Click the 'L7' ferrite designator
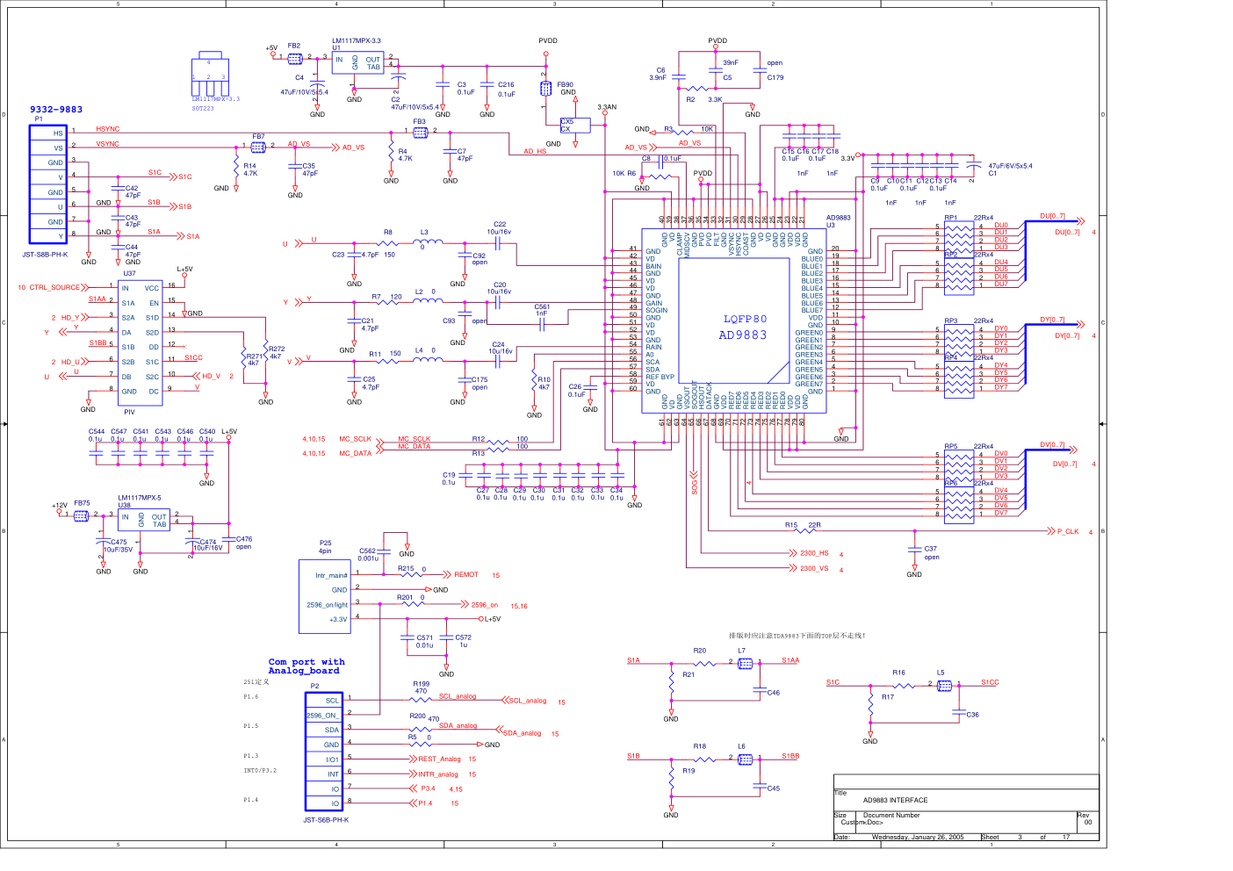The height and width of the screenshot is (871, 1233). (741, 651)
